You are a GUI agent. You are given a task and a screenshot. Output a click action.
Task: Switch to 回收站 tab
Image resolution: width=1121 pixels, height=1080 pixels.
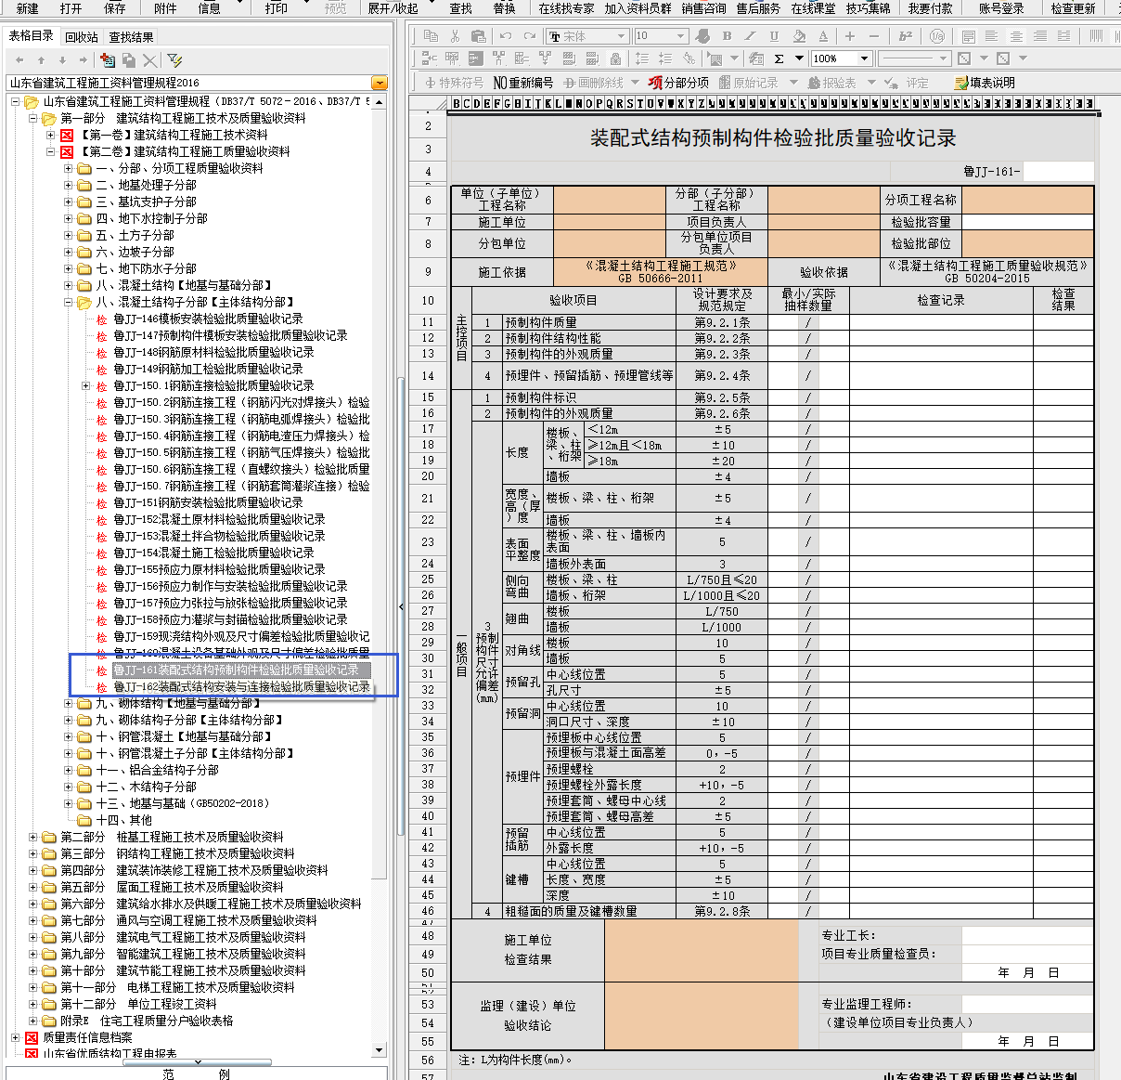click(x=82, y=37)
